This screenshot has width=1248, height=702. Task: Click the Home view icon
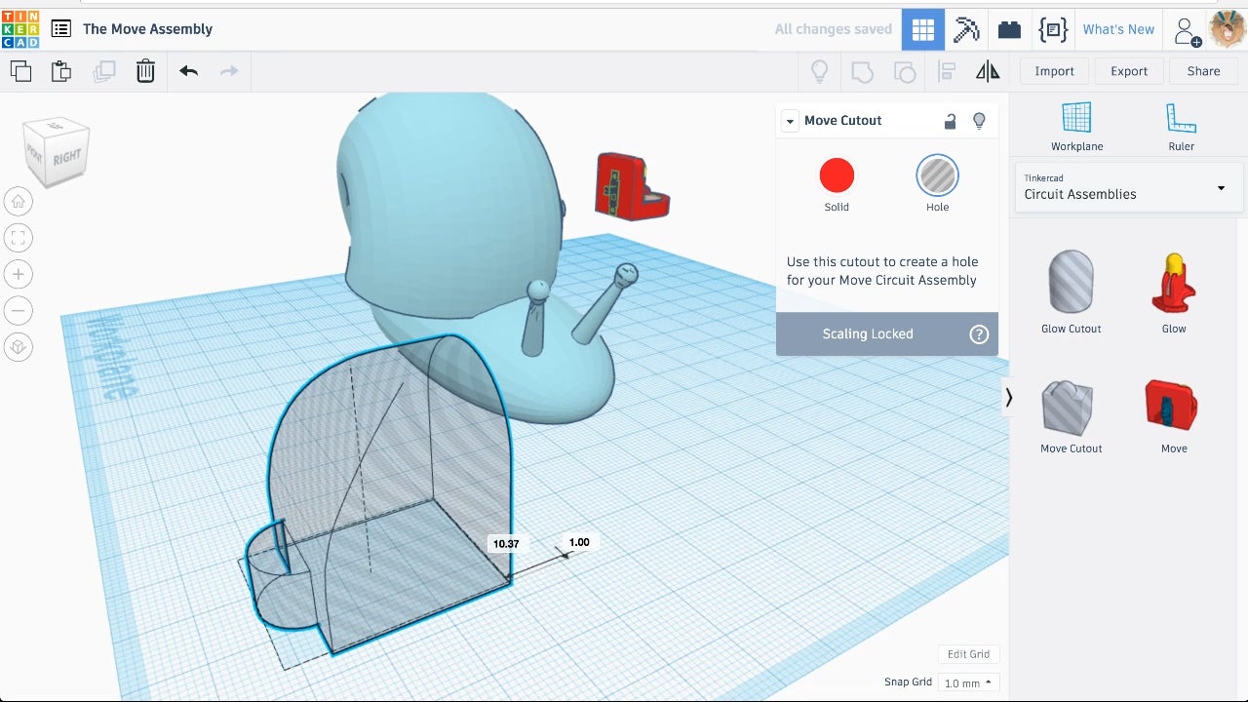[18, 202]
